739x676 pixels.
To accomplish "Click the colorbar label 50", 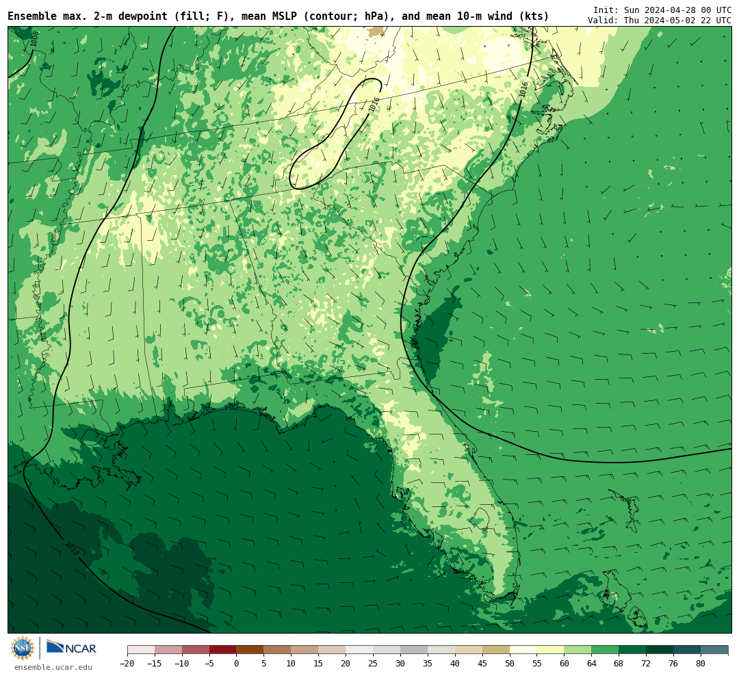I will (x=510, y=663).
